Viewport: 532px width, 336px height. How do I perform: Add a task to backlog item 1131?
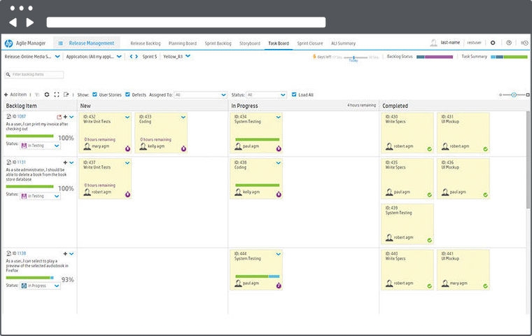coord(66,162)
